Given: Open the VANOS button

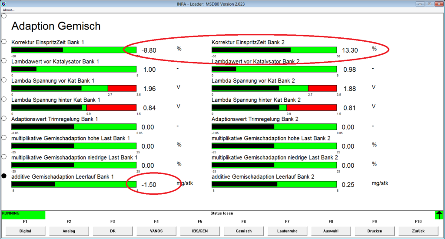Looking at the screenshot, I should pyautogui.click(x=156, y=231).
